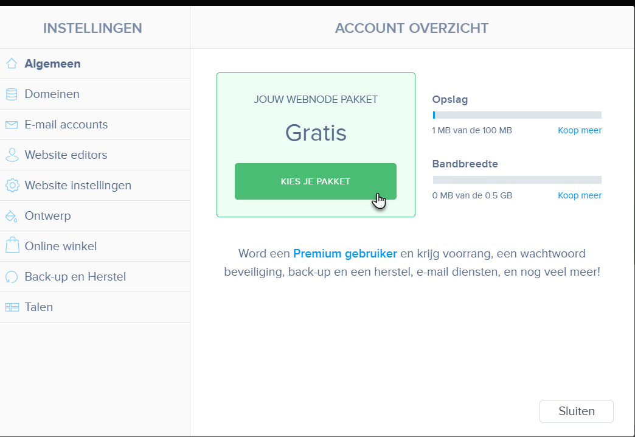This screenshot has height=437, width=635.
Task: Select Website editors in sidebar
Action: pos(95,155)
